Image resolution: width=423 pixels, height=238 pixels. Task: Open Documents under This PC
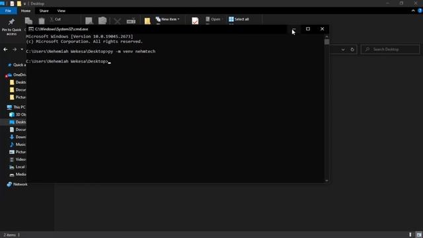click(x=18, y=130)
